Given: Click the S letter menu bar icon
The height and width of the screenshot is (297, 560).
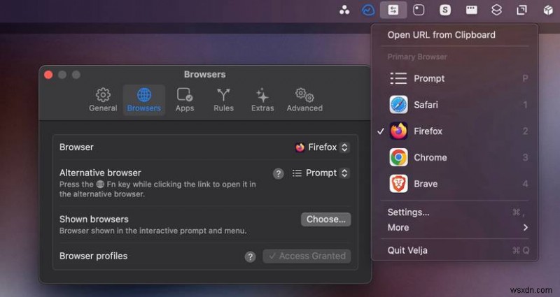Looking at the screenshot, I should pos(445,10).
